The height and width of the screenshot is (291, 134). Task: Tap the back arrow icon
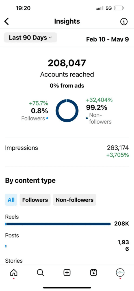tap(7, 22)
